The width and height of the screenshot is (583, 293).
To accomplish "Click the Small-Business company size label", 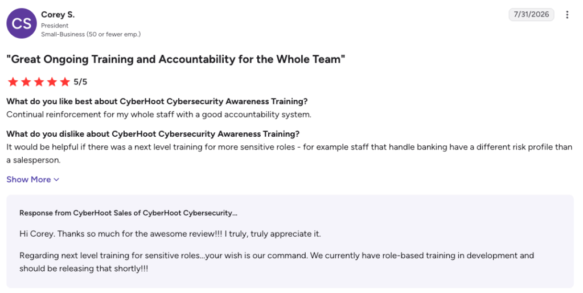I will point(91,34).
